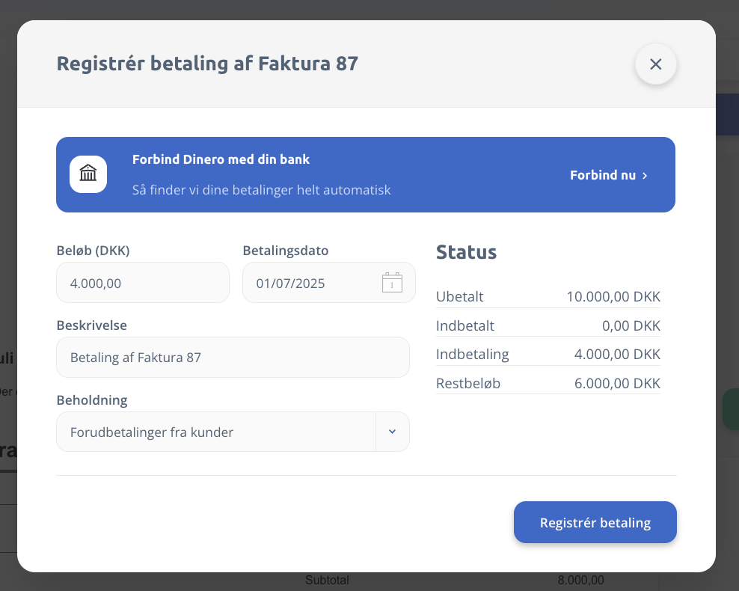The image size is (739, 591).
Task: Focus the Beløb (DKK) amount field
Action: [142, 283]
